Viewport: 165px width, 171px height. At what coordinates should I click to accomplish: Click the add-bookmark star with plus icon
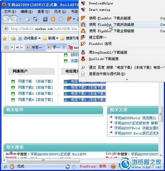(x=13, y=38)
